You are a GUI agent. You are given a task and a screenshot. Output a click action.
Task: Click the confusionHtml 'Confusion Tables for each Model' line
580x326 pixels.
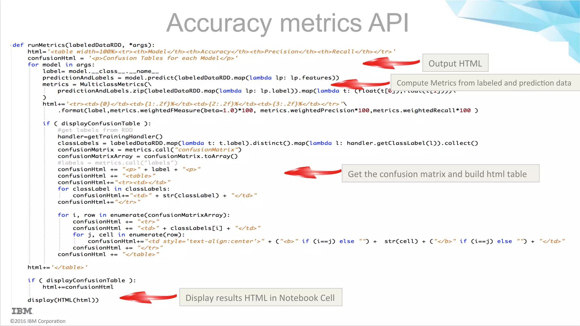(x=133, y=58)
